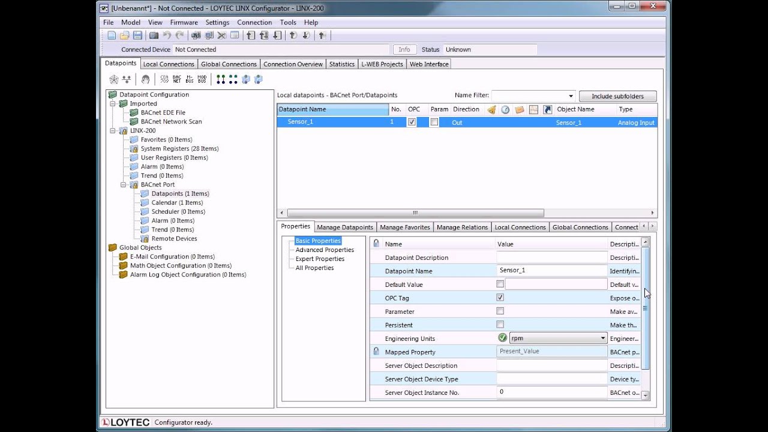This screenshot has height=432, width=768.
Task: Enable the Parameter property checkbox
Action: click(500, 311)
